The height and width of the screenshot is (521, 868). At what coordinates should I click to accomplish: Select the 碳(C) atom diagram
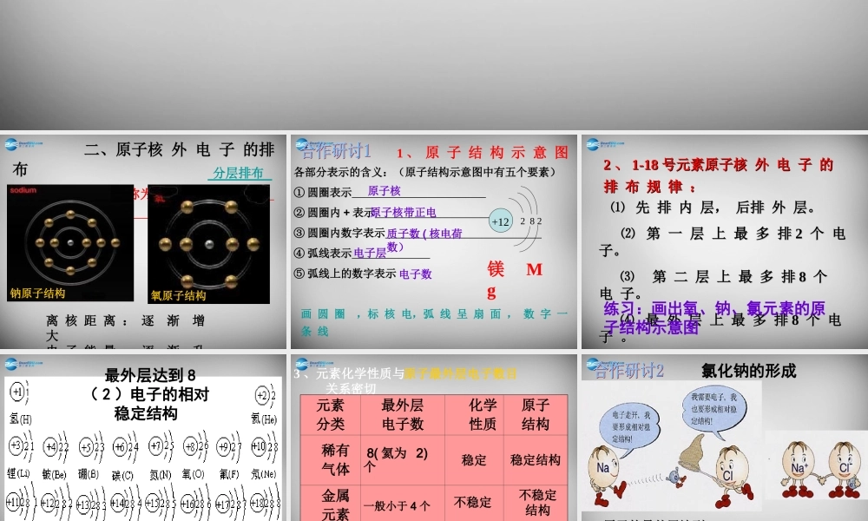pos(124,455)
